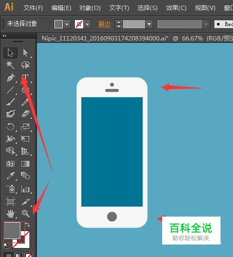Select the Zoom magnifier tool

click(x=25, y=214)
